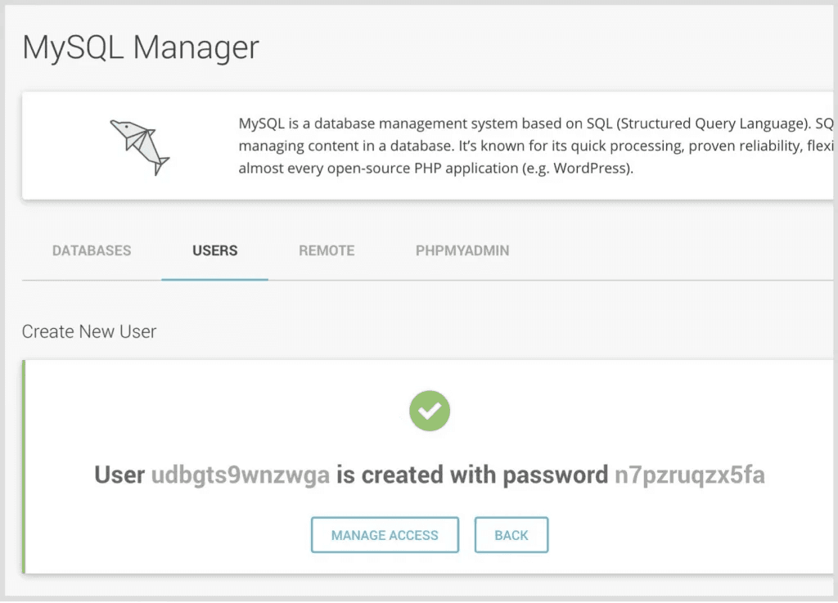The width and height of the screenshot is (838, 603).
Task: Click the MySQL Manager page heading
Action: tap(141, 47)
